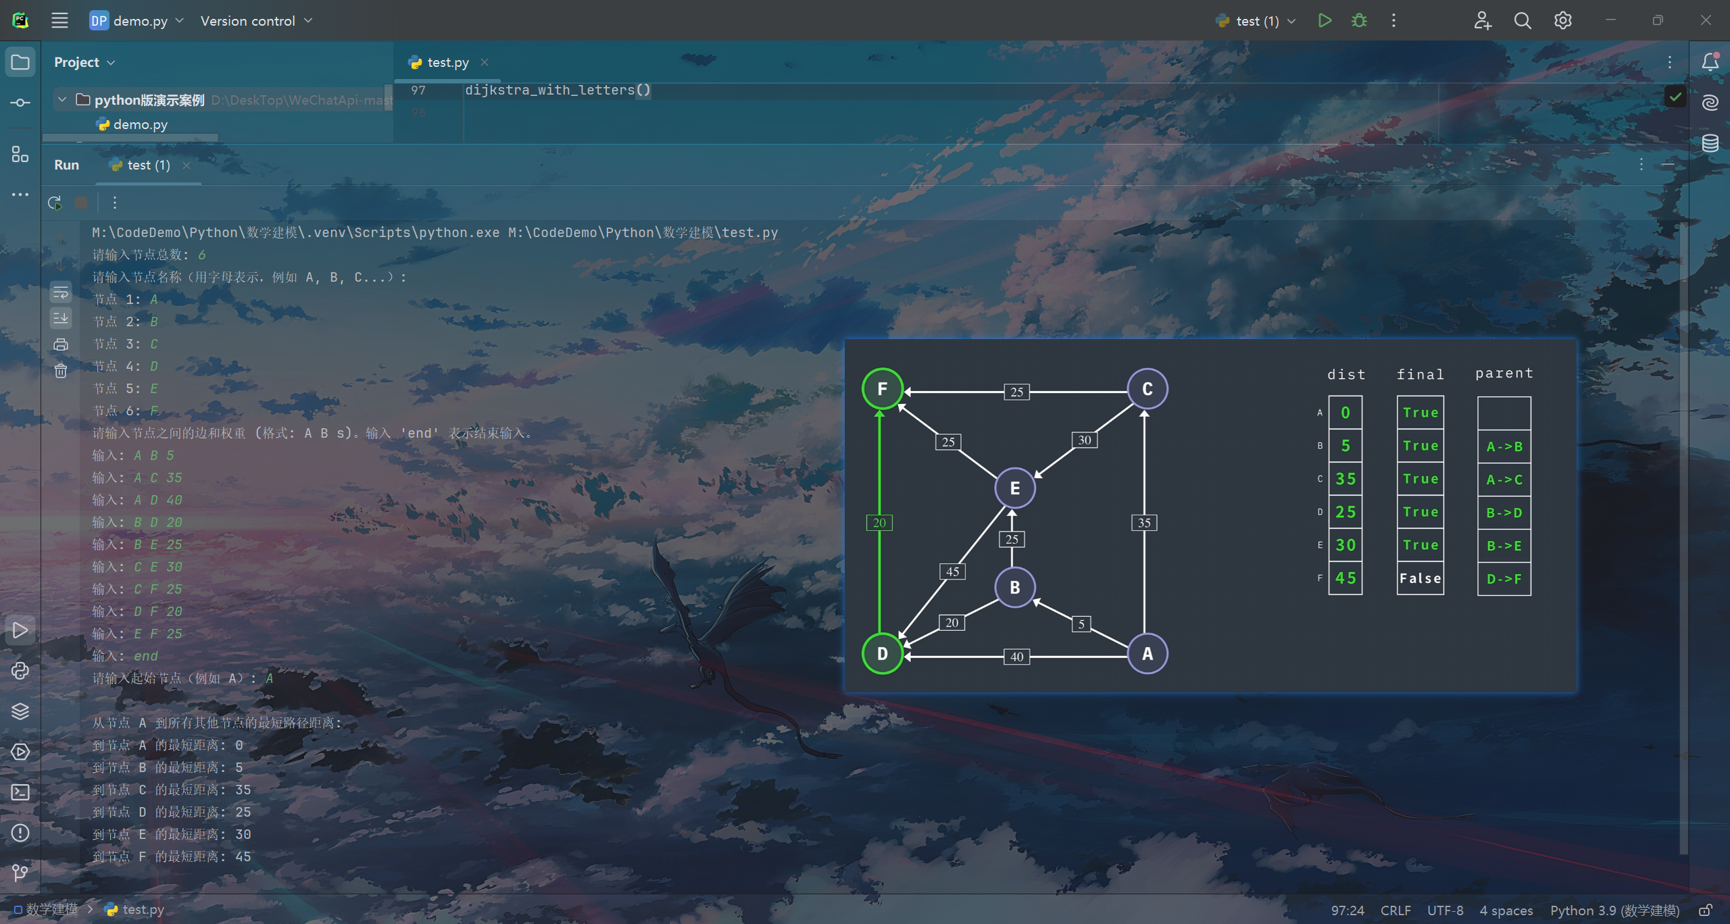The image size is (1730, 924).
Task: Hide the Run tool window
Action: (x=1669, y=164)
